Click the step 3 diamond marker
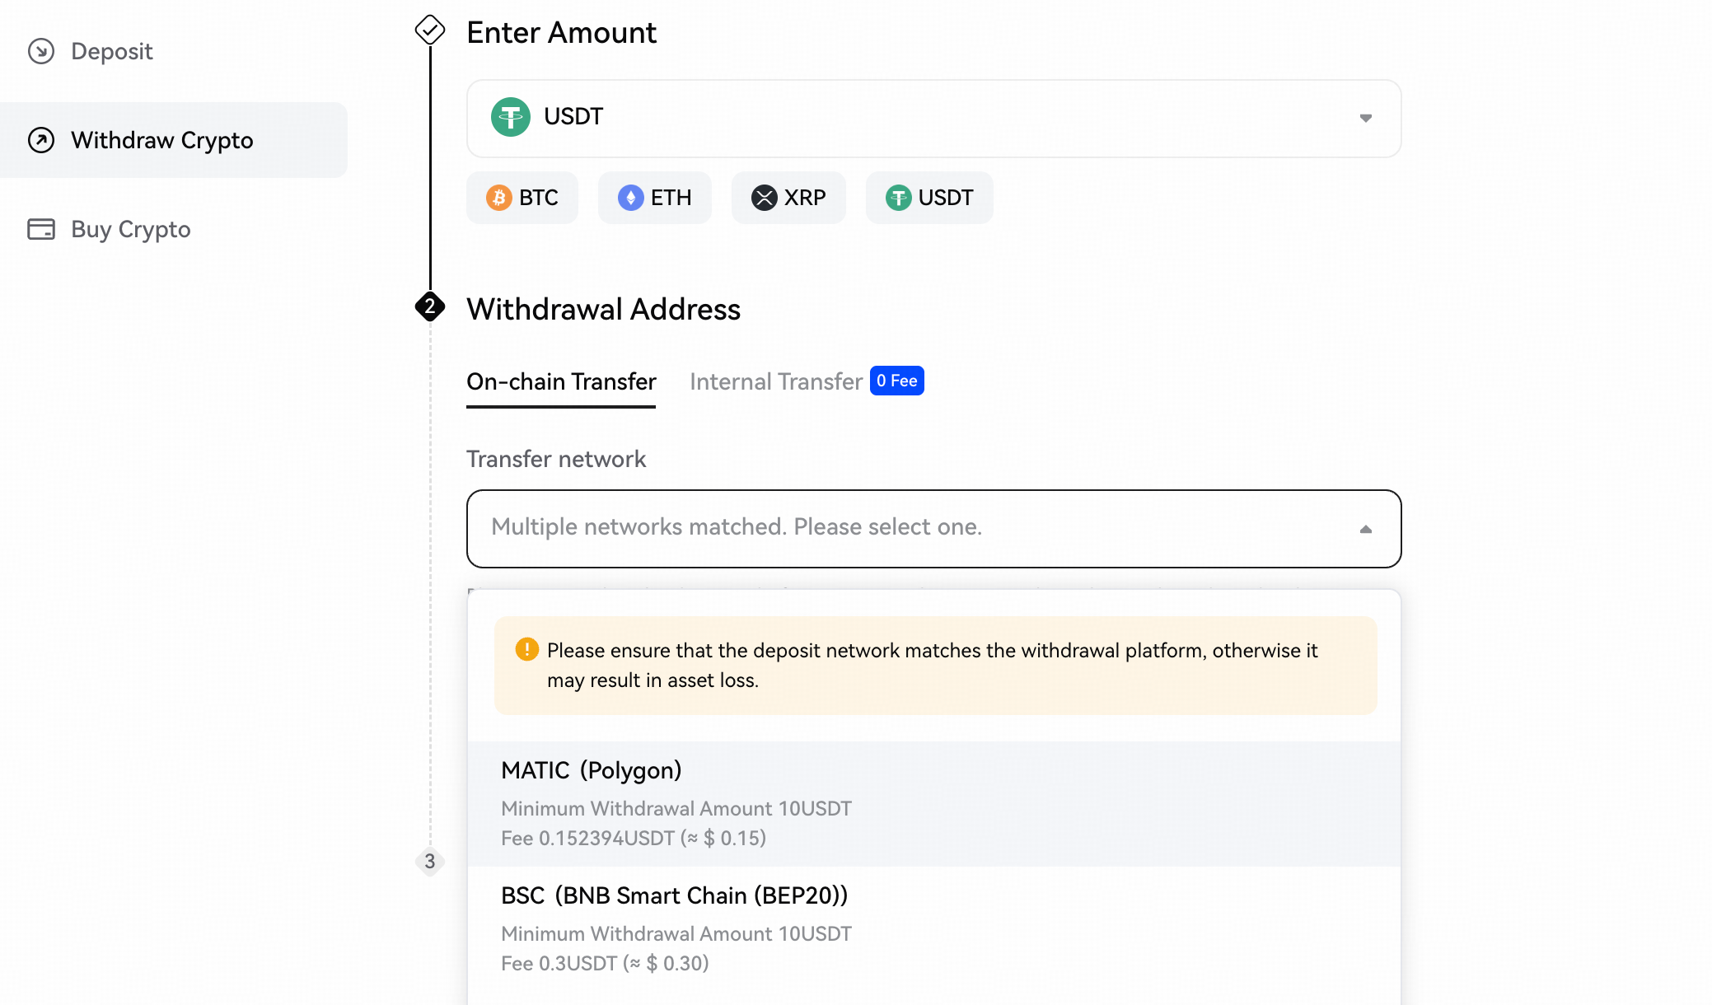The image size is (1712, 1005). click(x=430, y=862)
